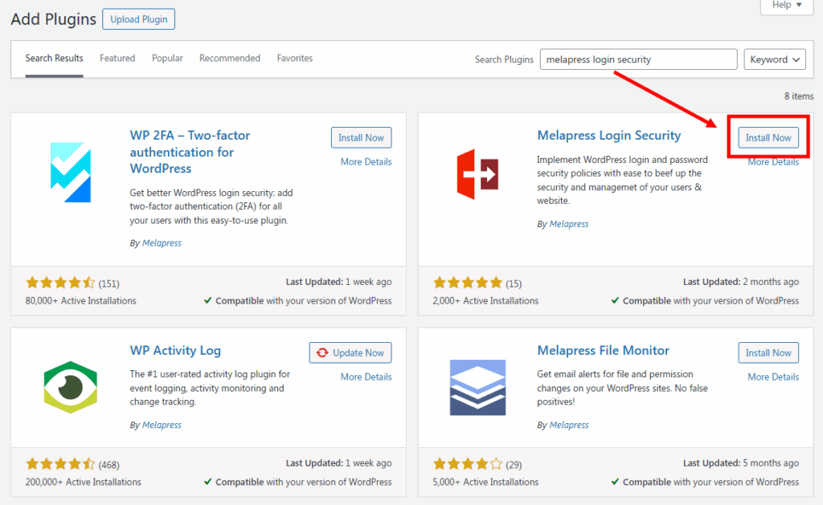
Task: Open the Melapress File Monitor title link
Action: 603,350
